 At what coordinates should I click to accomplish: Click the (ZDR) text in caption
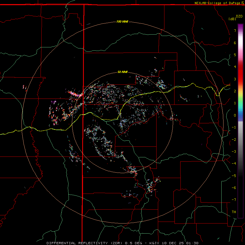(117, 243)
